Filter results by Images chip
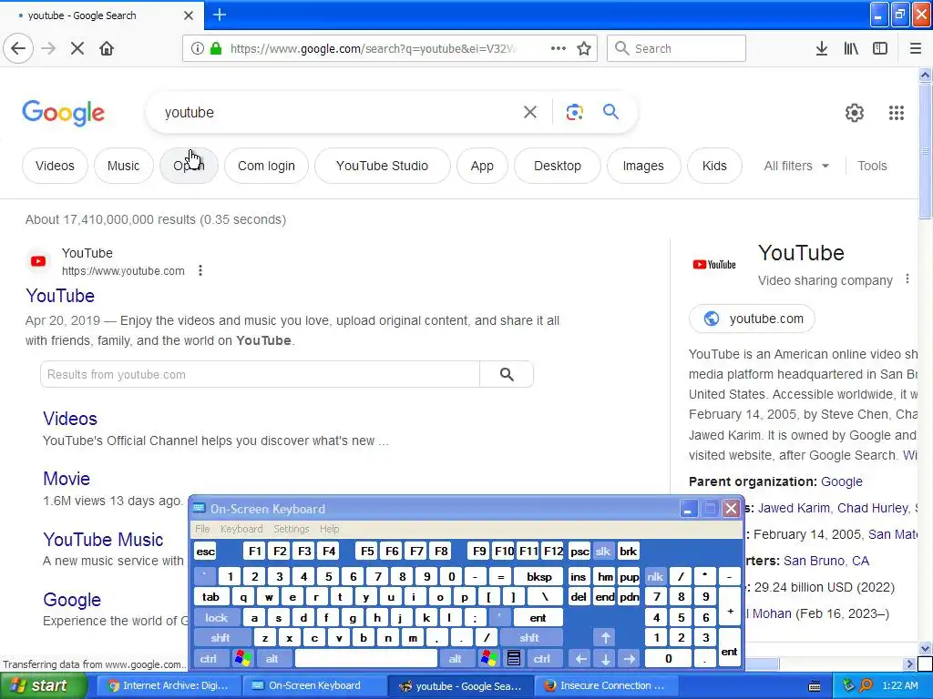Image resolution: width=933 pixels, height=699 pixels. (x=643, y=166)
